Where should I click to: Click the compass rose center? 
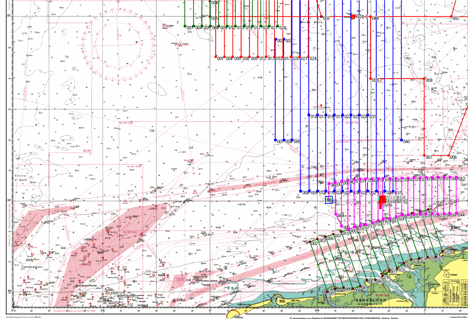point(118,45)
